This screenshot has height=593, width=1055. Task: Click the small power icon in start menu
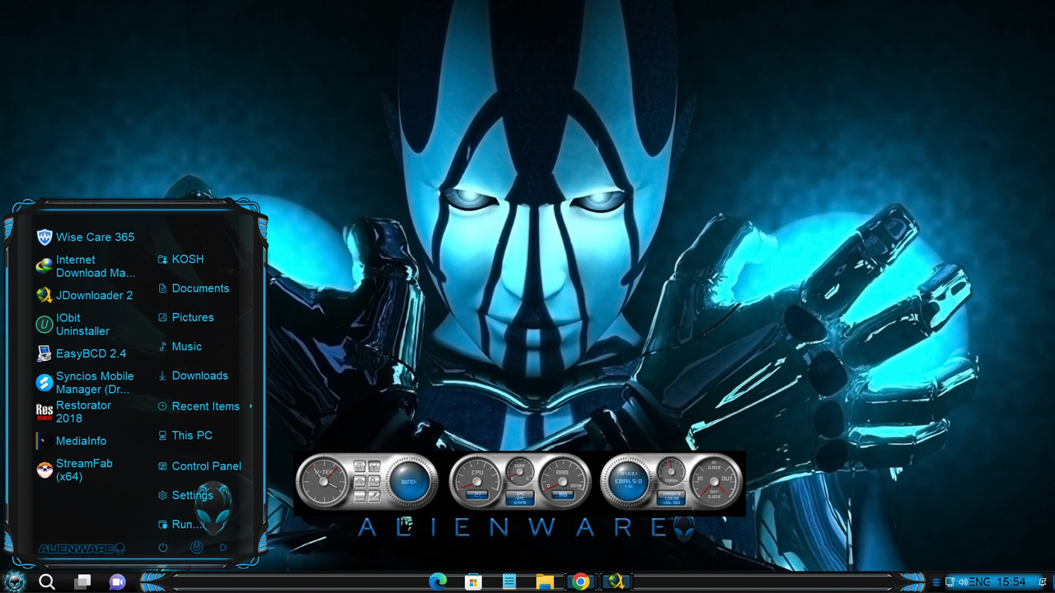tap(163, 547)
